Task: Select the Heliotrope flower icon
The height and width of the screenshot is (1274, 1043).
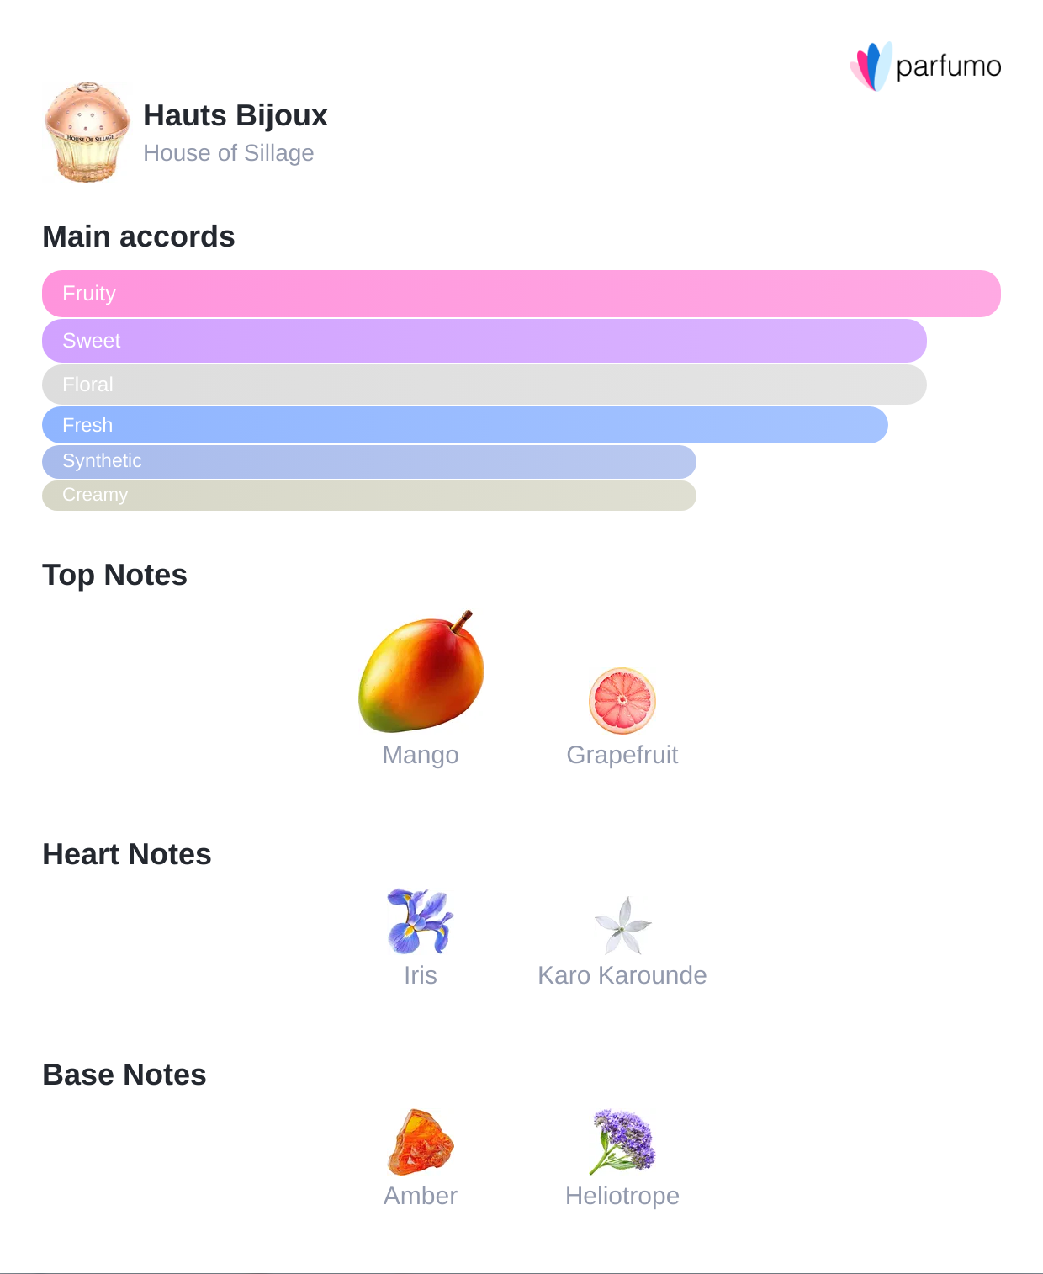Action: click(622, 1142)
